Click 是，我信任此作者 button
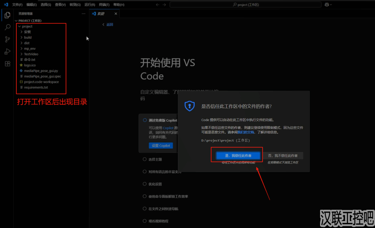The height and width of the screenshot is (228, 375). coord(238,156)
